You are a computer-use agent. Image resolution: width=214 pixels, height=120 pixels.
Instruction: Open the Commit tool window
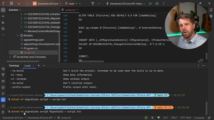coord(3,16)
